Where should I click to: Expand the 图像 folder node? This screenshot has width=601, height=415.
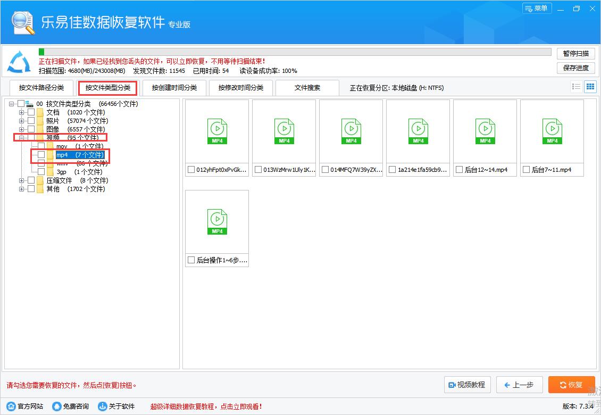[x=21, y=129]
